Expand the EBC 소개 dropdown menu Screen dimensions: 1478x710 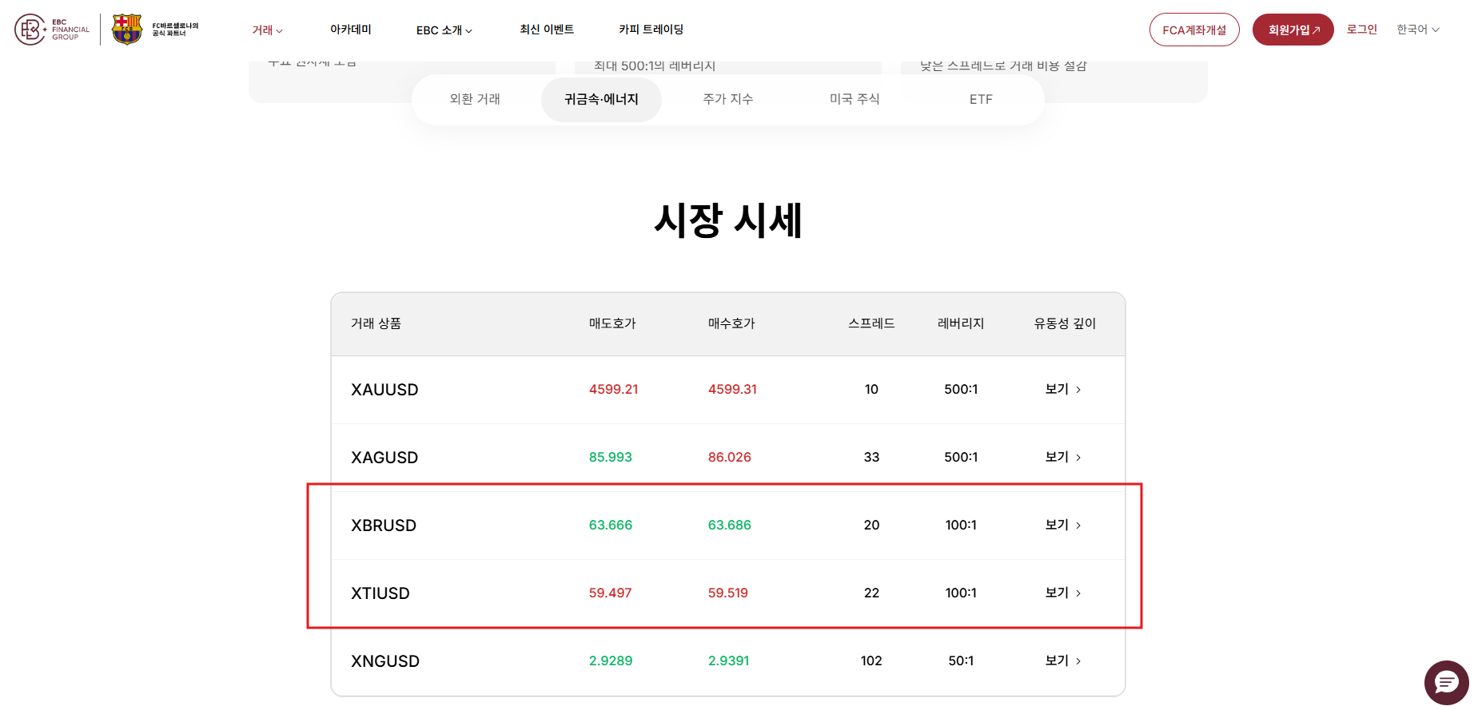tap(444, 30)
